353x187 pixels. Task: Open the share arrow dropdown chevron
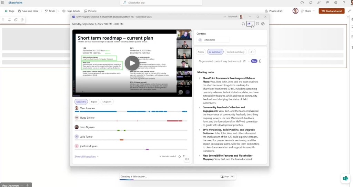(x=252, y=24)
